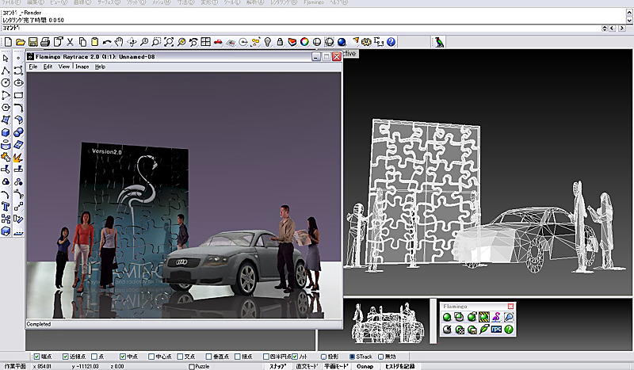Click the ヒストリを記録 status button
The image size is (634, 370).
pyautogui.click(x=400, y=366)
